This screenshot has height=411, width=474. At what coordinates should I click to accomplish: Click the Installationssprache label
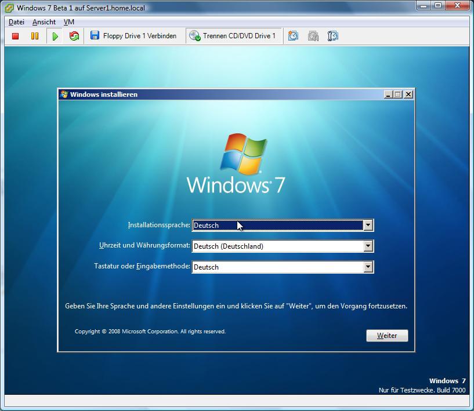click(x=159, y=225)
